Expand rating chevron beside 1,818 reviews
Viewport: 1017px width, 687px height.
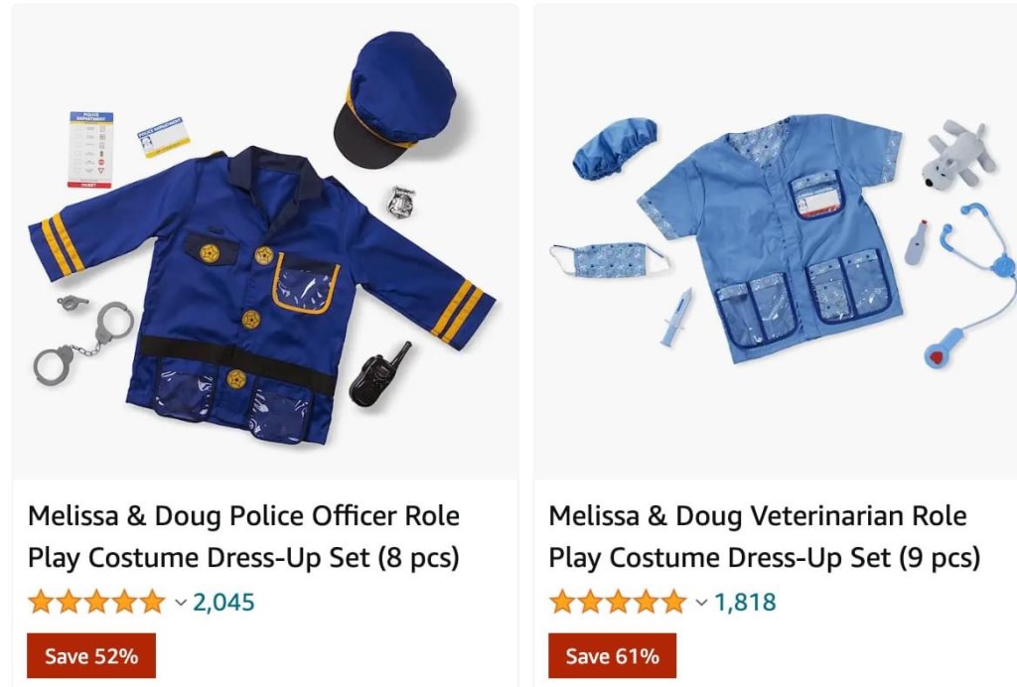tap(701, 602)
